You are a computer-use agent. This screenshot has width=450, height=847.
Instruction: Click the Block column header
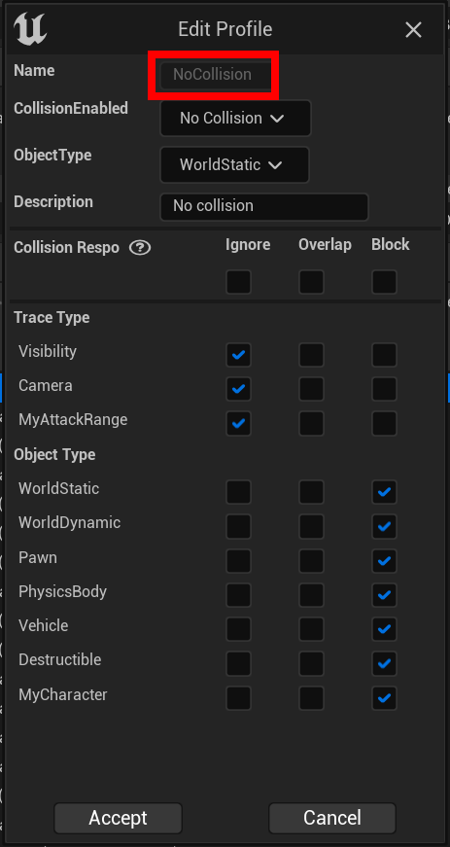coord(391,245)
